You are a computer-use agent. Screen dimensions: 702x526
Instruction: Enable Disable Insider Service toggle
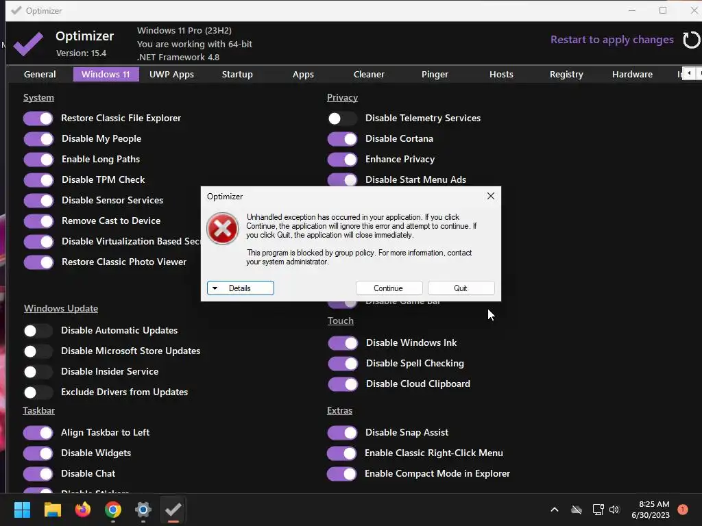(x=38, y=372)
